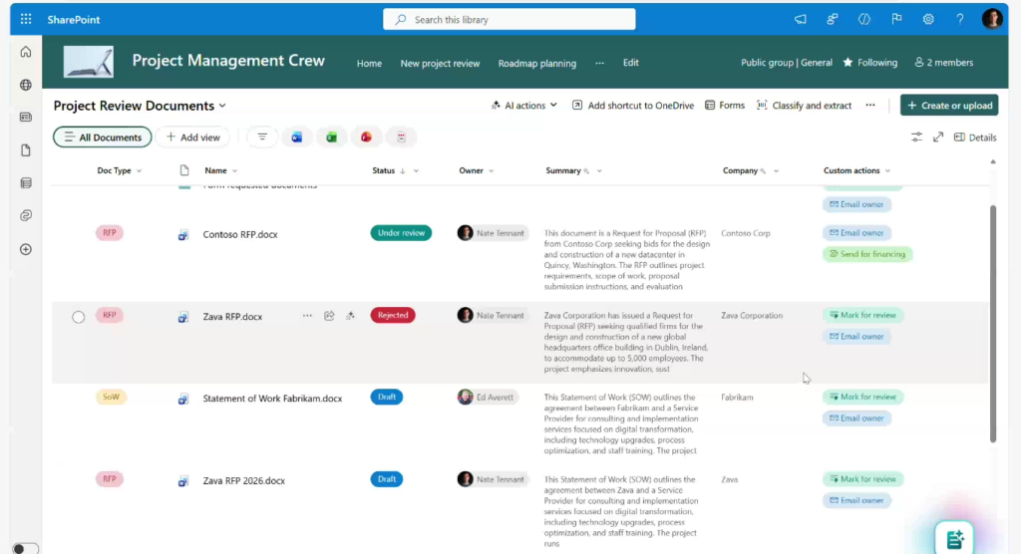This screenshot has width=1021, height=554.
Task: Filter the library by Excel files
Action: tap(332, 138)
